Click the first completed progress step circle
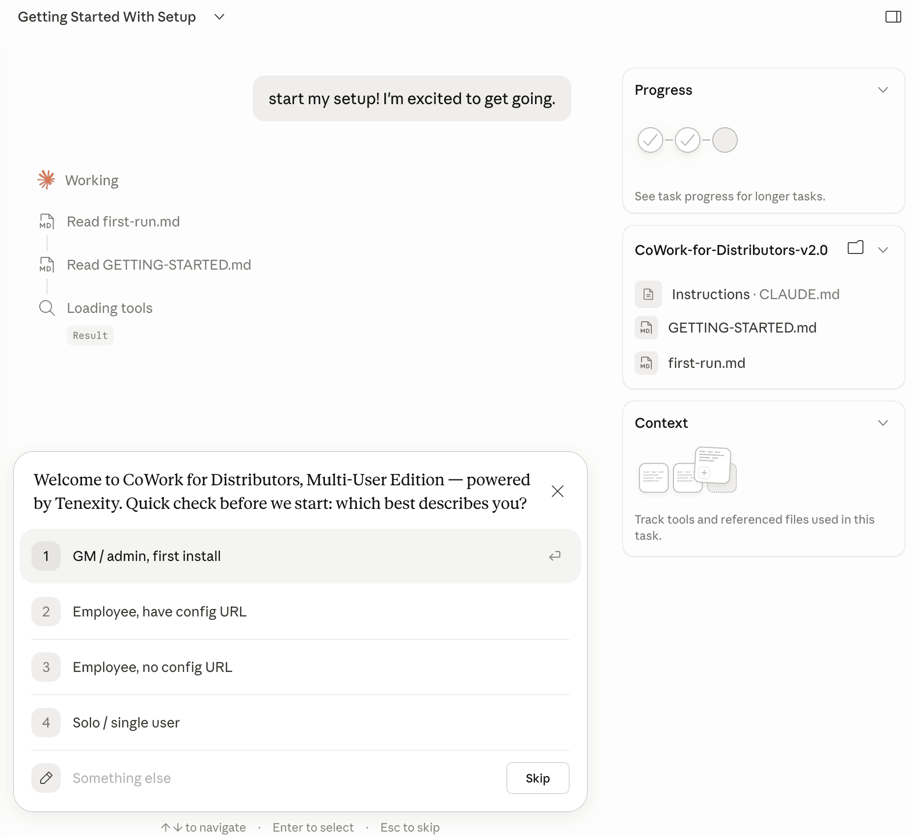This screenshot has height=837, width=913. tap(650, 140)
